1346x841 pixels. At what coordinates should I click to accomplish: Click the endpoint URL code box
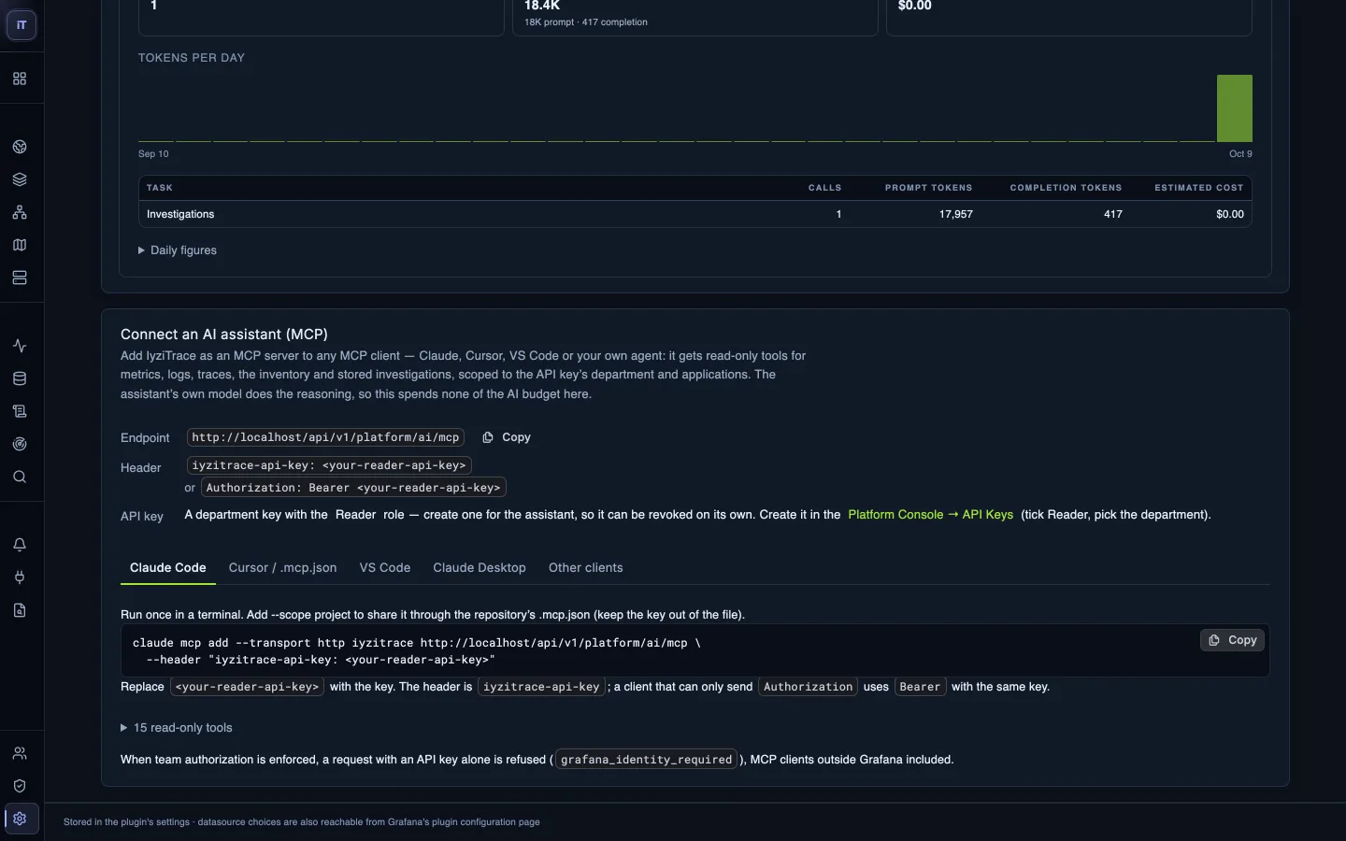pos(325,437)
